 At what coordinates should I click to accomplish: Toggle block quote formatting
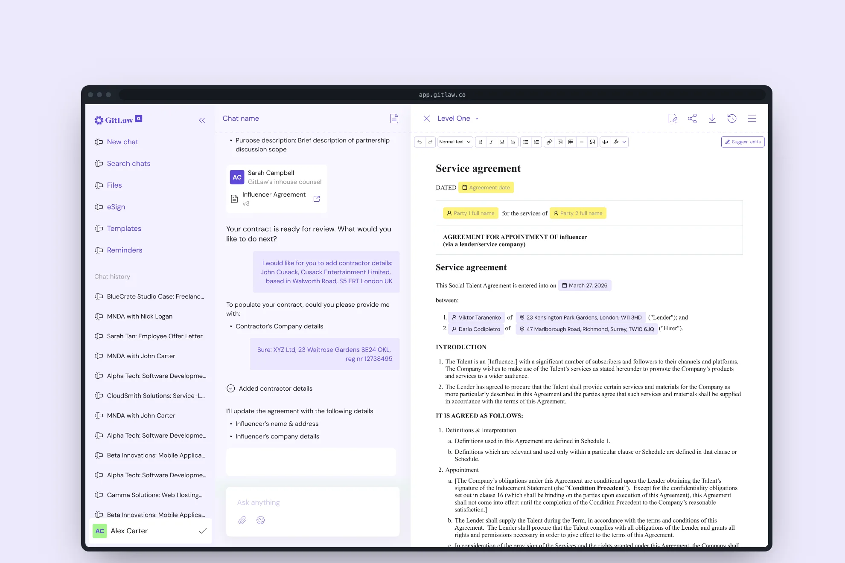click(x=592, y=142)
